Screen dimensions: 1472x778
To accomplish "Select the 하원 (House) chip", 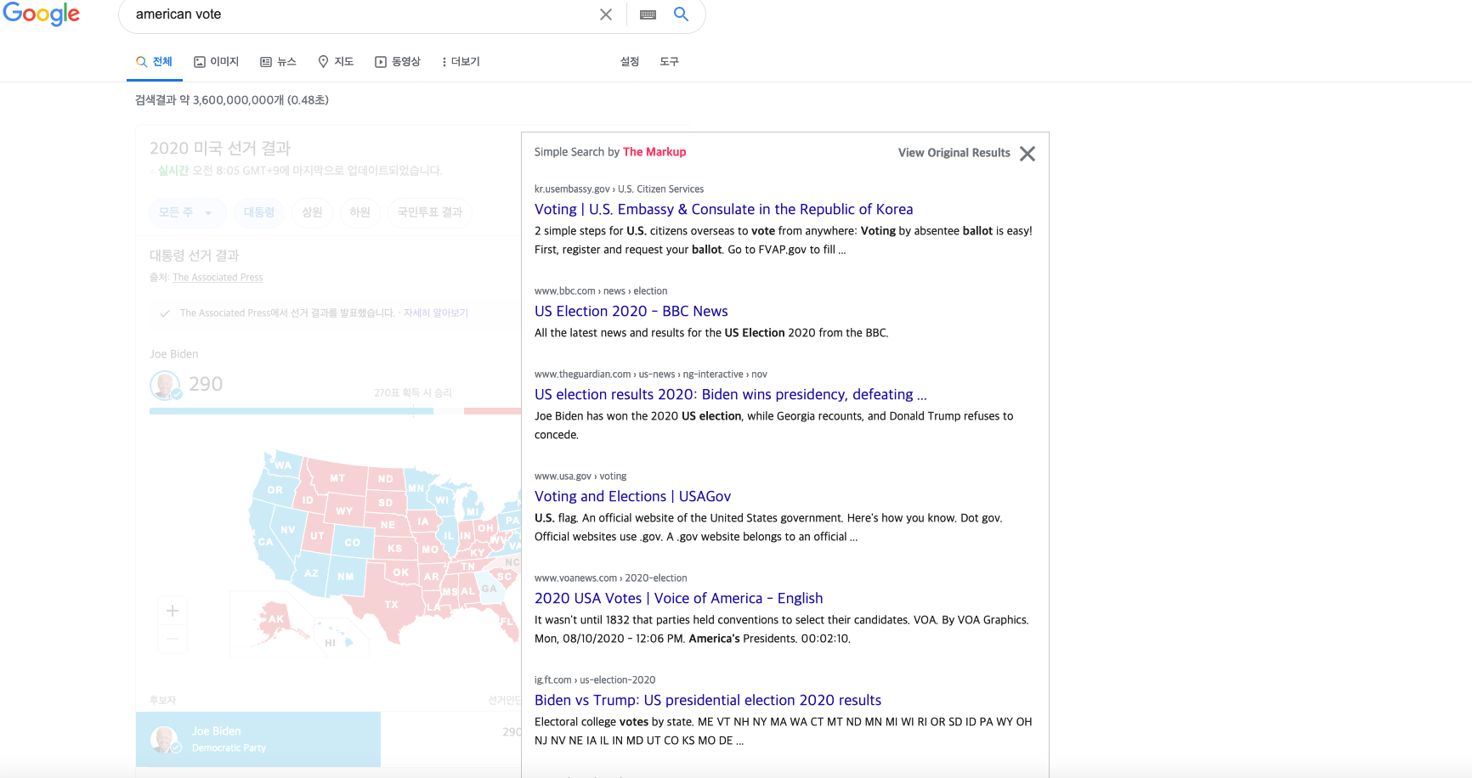I will click(x=360, y=212).
